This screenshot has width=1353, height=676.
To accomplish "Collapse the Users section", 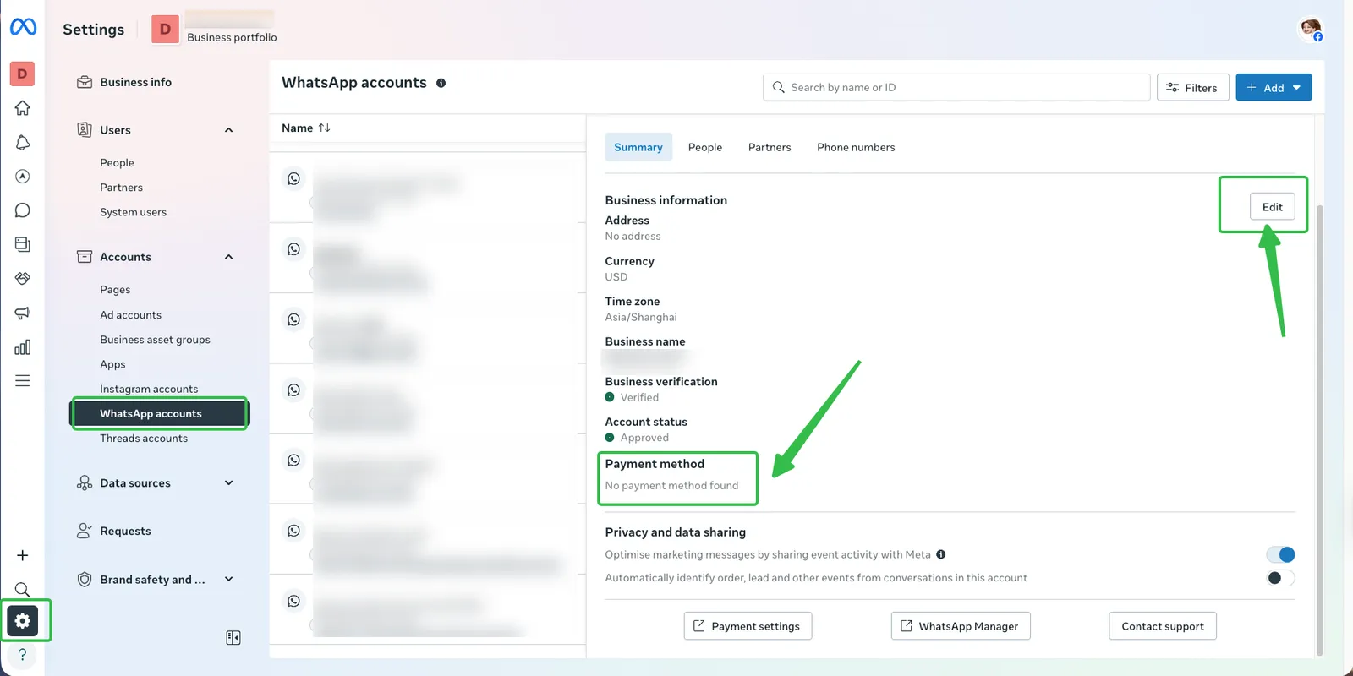I will click(x=228, y=130).
